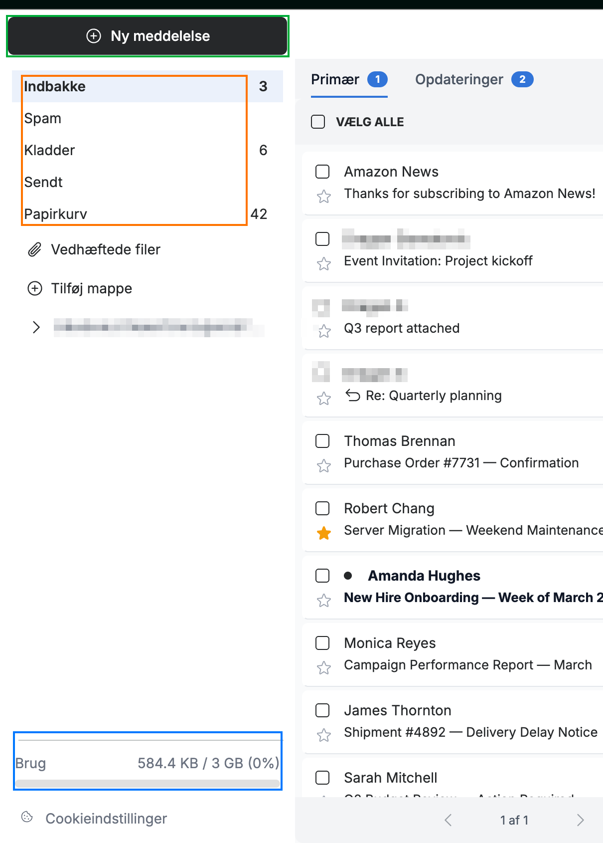
Task: Click the Brug storage usage bar
Action: (148, 784)
